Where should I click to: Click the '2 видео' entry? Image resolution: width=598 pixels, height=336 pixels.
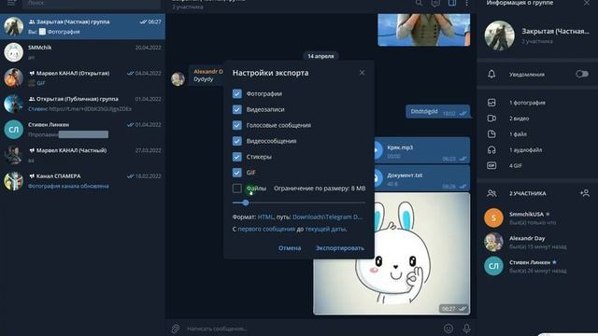(520, 119)
